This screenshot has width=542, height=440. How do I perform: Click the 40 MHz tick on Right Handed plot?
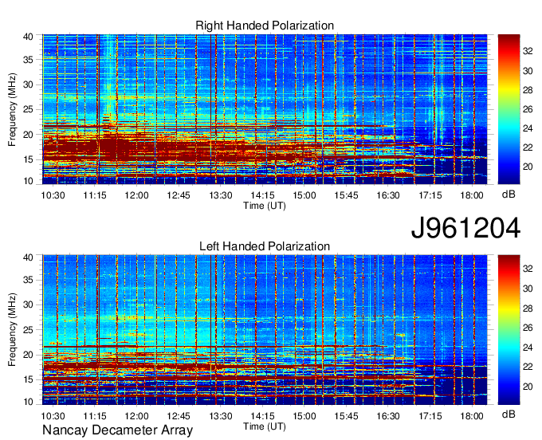click(x=29, y=37)
